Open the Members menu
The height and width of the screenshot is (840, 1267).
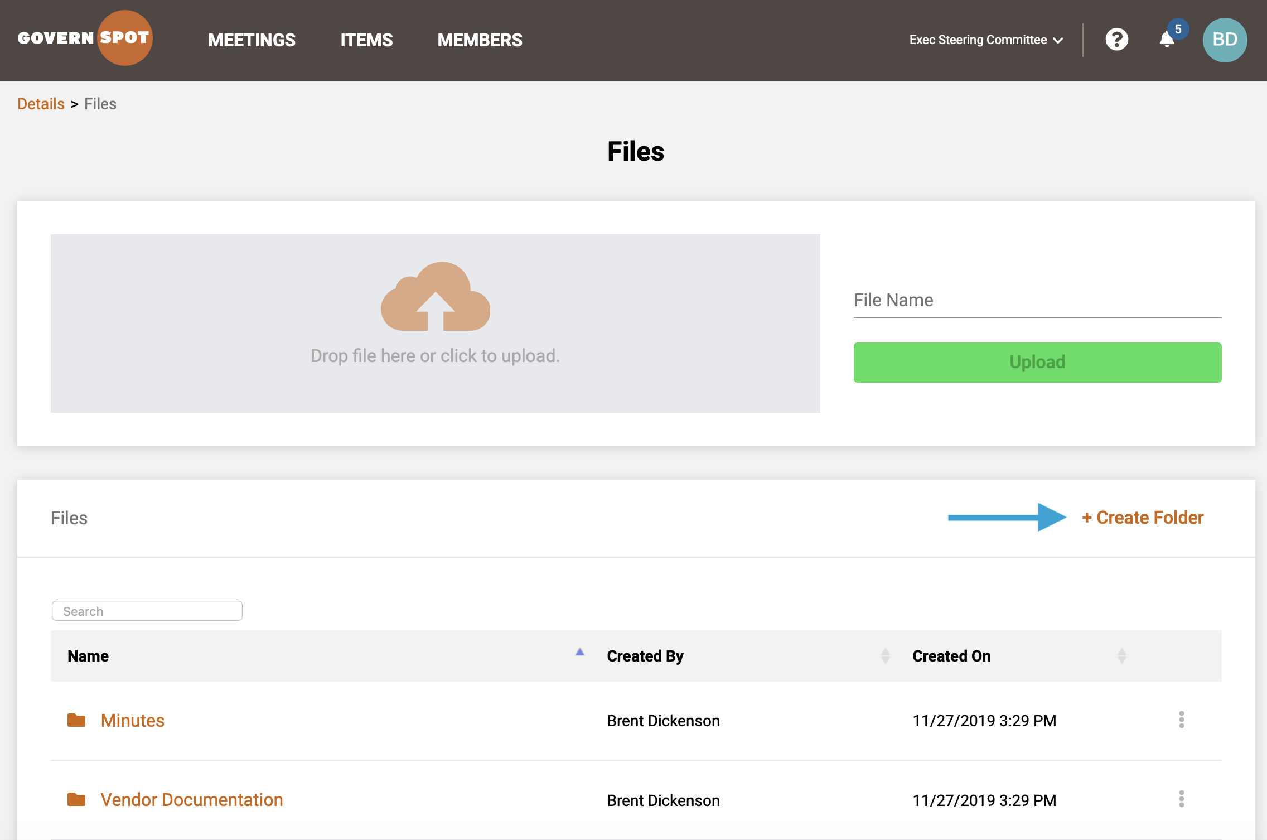pyautogui.click(x=480, y=40)
